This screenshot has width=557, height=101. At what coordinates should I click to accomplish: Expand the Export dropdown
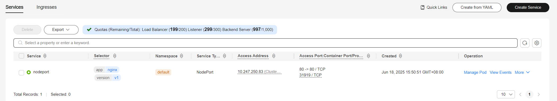pos(61,30)
